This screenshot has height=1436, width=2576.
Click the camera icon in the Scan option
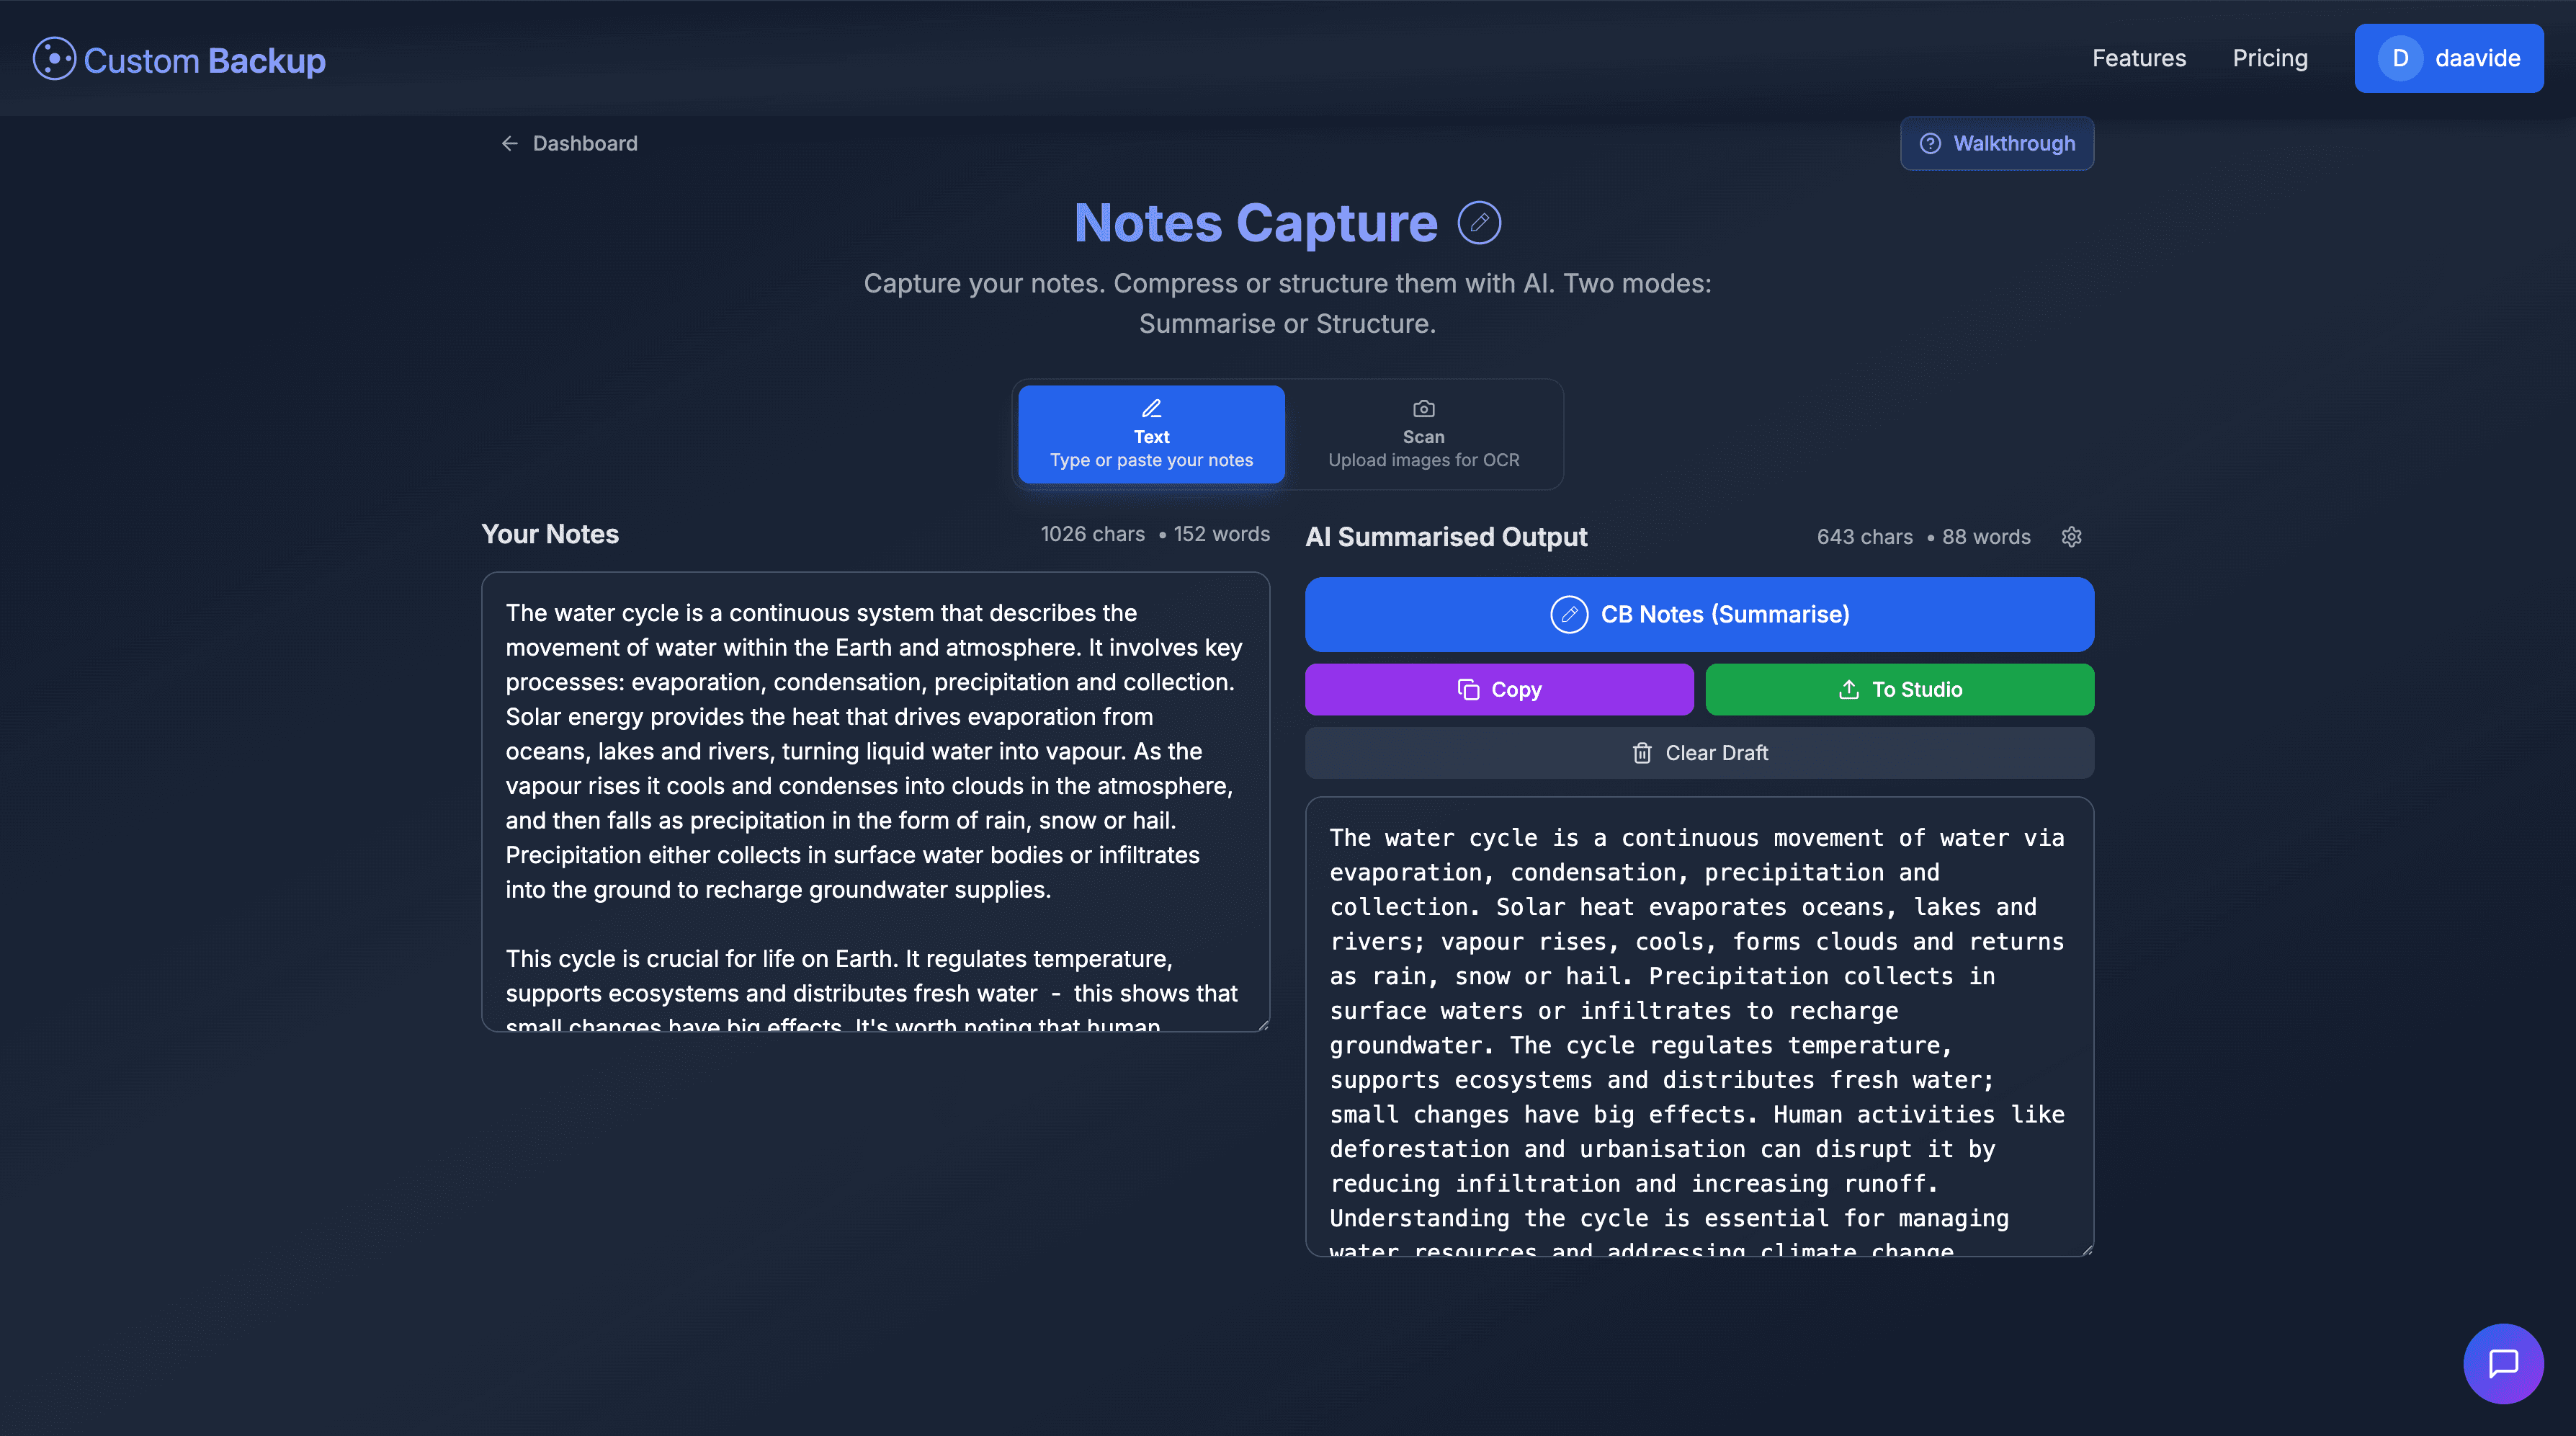pos(1423,408)
